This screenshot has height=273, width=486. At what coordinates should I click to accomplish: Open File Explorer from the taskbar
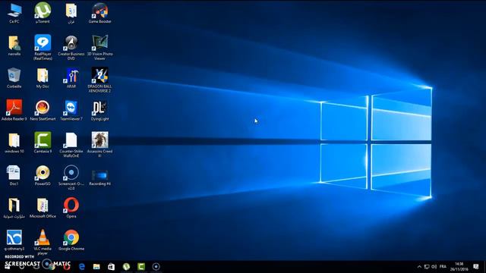96,266
